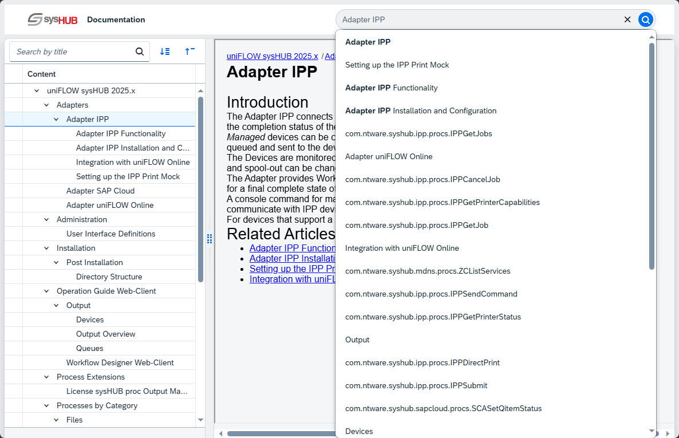This screenshot has height=438, width=679.
Task: Open 'Integration with uniFLOW Online' tree item
Action: point(132,162)
